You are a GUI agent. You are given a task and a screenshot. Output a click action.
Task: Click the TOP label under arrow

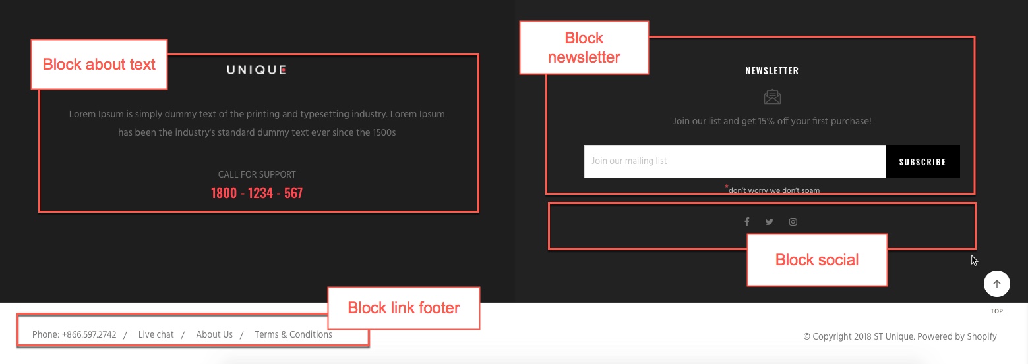pyautogui.click(x=997, y=311)
